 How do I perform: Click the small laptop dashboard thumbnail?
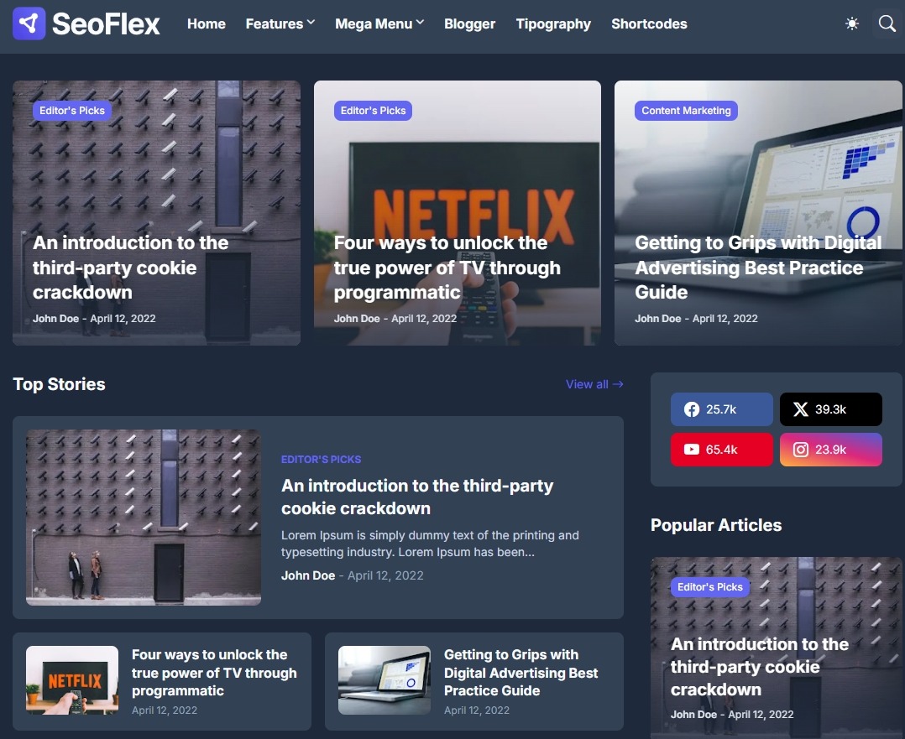click(384, 680)
